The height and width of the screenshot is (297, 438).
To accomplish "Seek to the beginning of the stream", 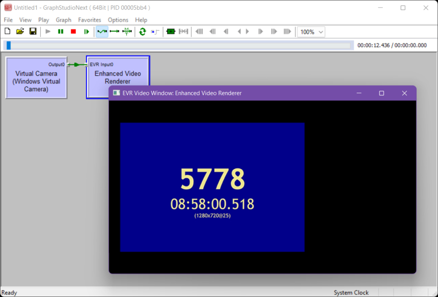I will point(199,31).
